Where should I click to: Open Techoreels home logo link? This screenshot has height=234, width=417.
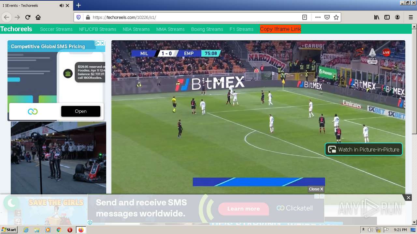(x=16, y=29)
